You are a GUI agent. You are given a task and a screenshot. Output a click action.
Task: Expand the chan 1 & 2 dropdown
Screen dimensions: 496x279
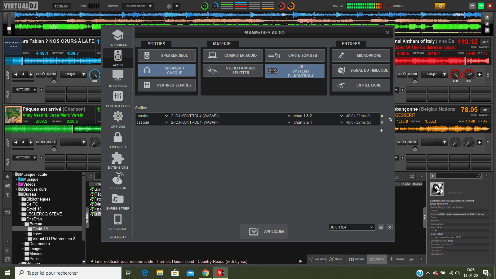[x=318, y=116]
